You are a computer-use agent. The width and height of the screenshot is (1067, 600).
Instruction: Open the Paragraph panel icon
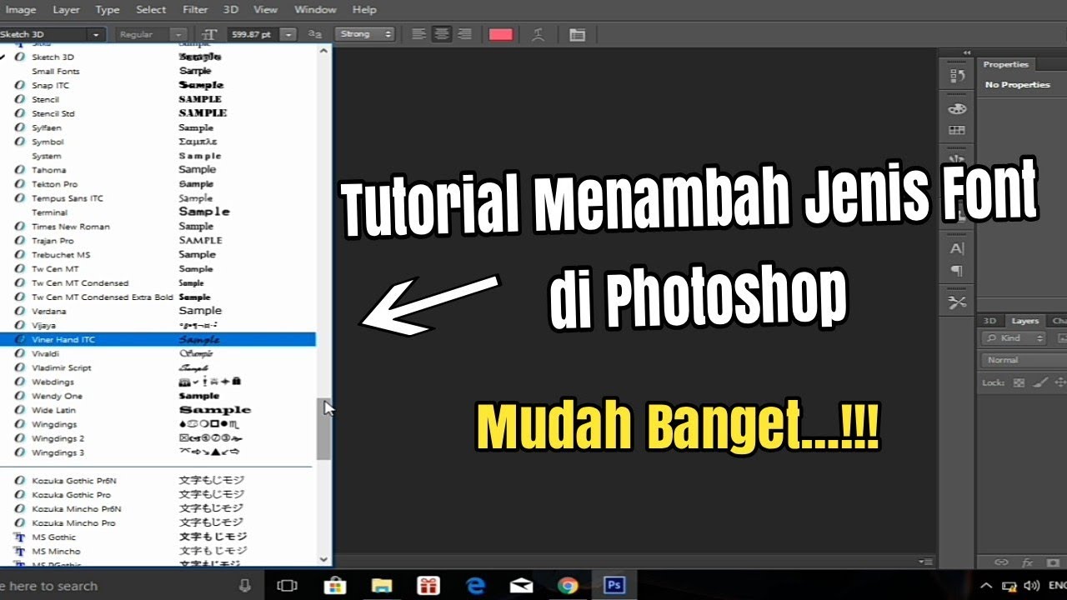point(957,271)
